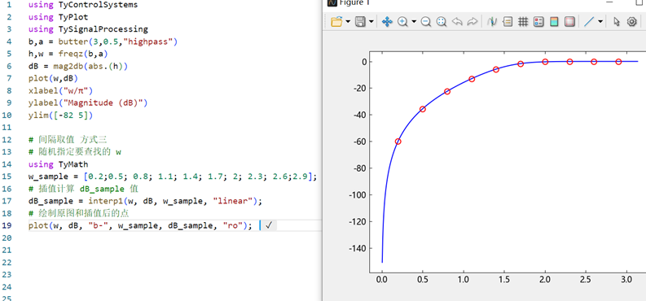Click "using TyControlSystems" on line 1
Image resolution: width=646 pixels, height=301 pixels.
click(83, 5)
